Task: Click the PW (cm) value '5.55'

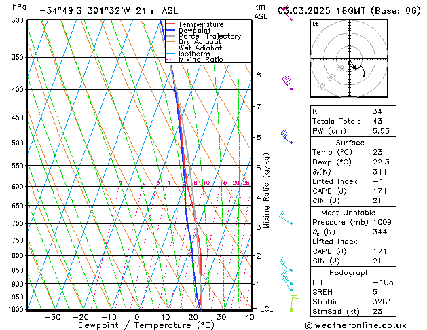Action: (x=381, y=131)
